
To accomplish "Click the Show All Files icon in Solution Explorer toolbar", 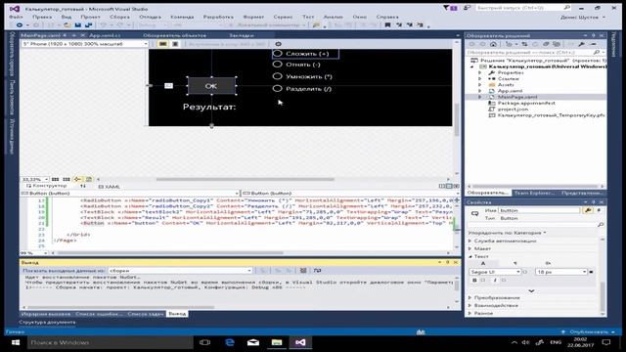I will click(557, 44).
